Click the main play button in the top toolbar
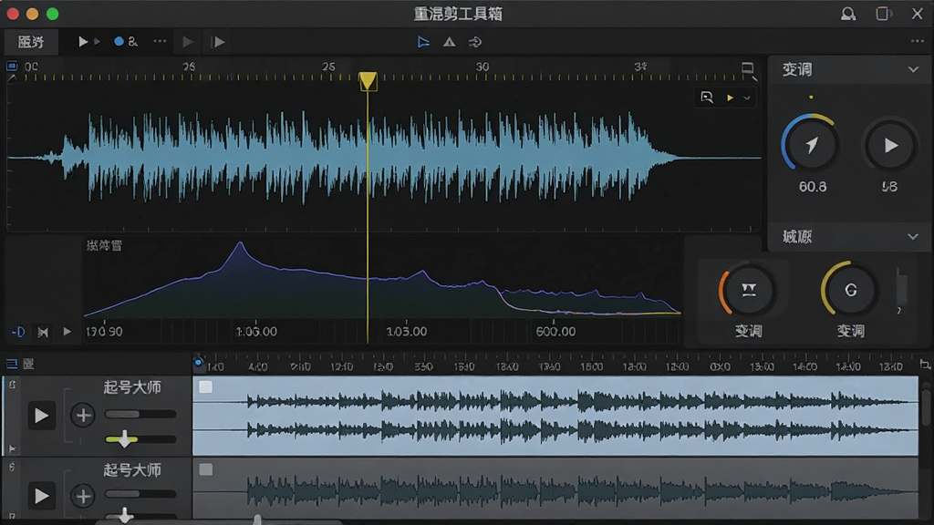934x525 pixels. pos(83,42)
